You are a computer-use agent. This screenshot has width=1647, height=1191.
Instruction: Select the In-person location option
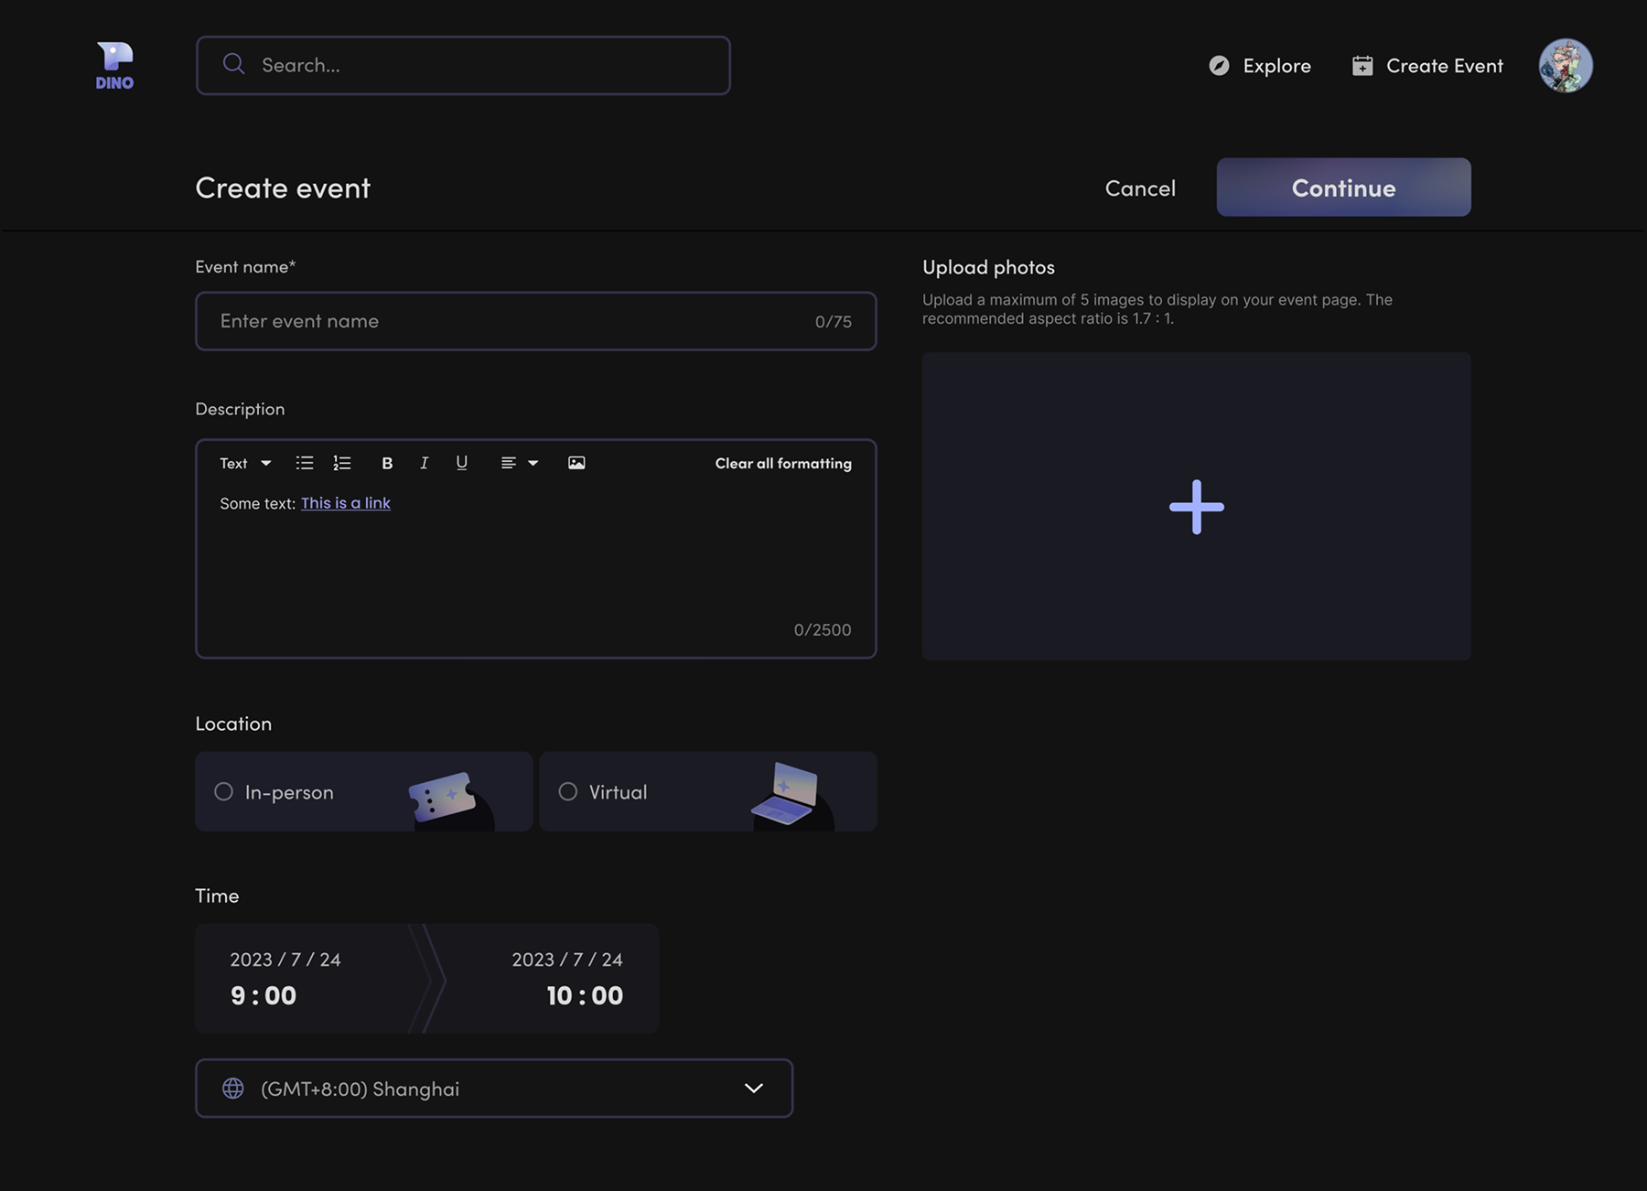click(x=224, y=792)
